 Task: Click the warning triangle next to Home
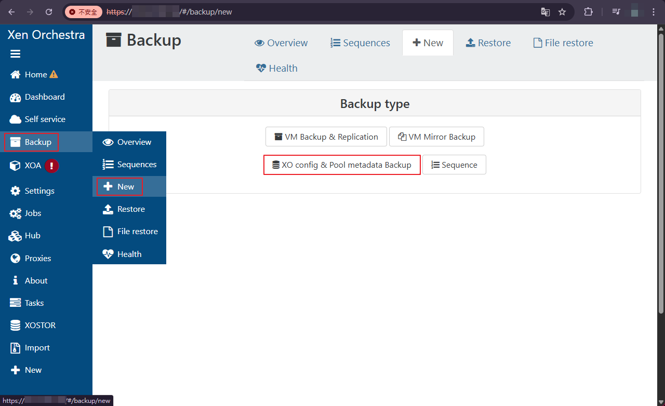54,74
